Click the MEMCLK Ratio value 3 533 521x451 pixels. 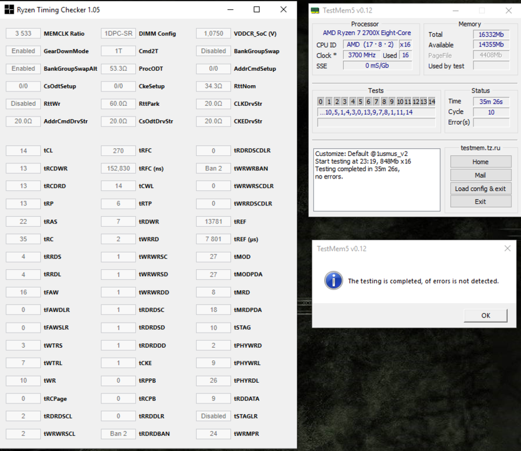click(x=23, y=34)
